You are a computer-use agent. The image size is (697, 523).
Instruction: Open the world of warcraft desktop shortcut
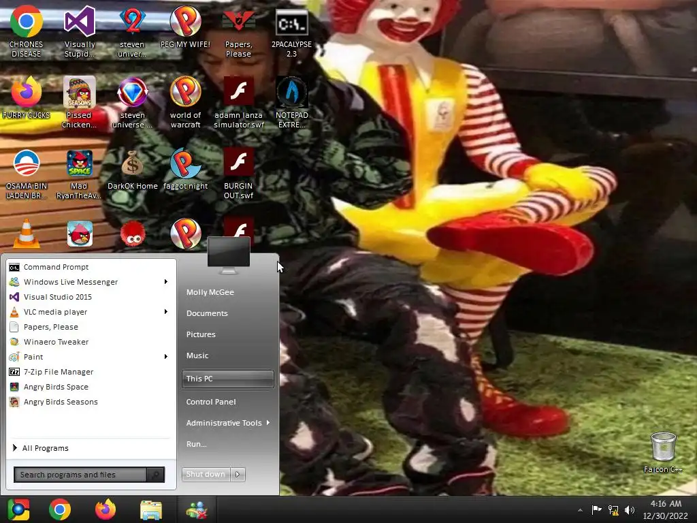pyautogui.click(x=185, y=102)
